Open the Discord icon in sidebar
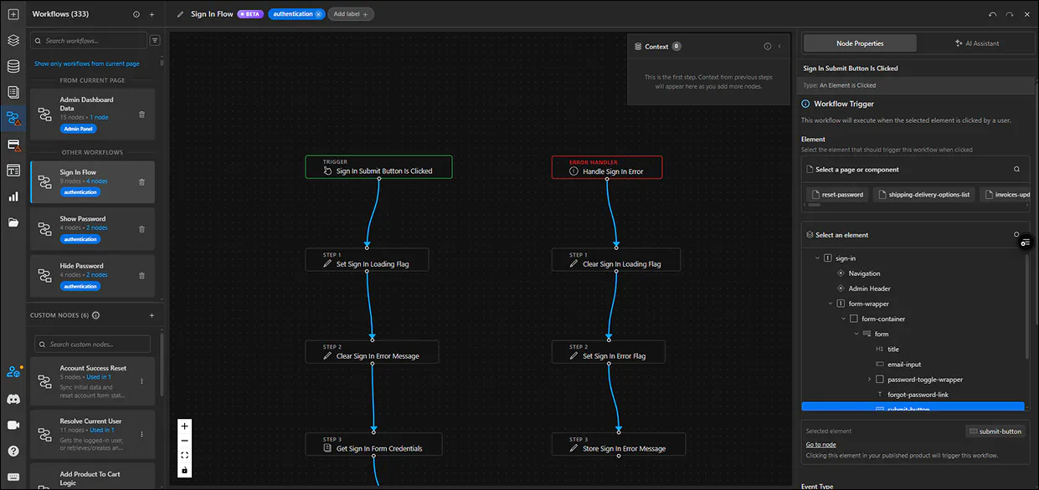 (13, 400)
